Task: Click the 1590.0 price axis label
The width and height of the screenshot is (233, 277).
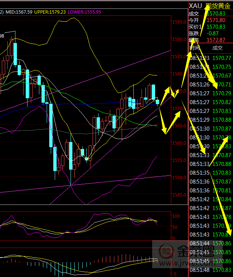Action: click(179, 39)
